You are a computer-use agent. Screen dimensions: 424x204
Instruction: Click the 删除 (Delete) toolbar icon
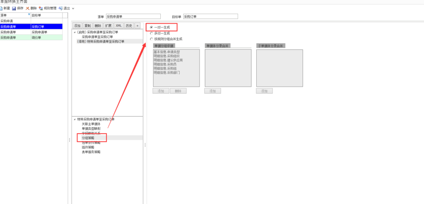click(x=27, y=8)
